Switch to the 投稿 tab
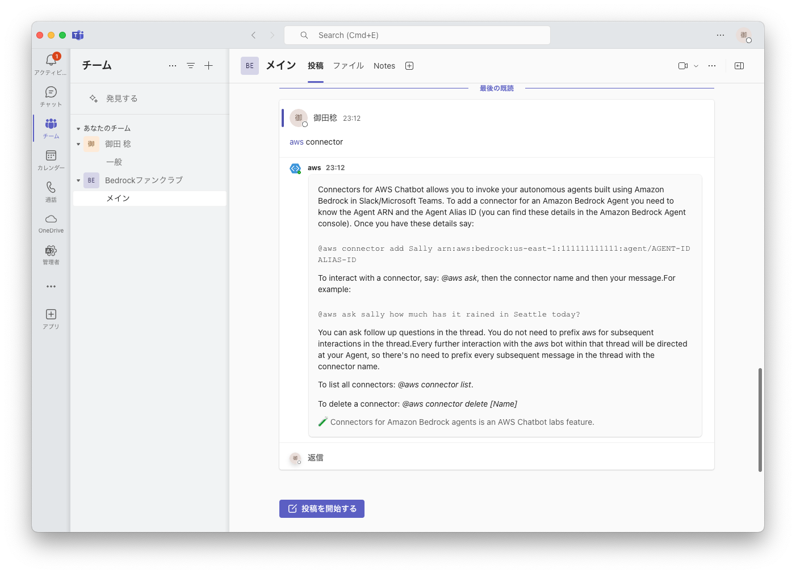 pyautogui.click(x=316, y=66)
